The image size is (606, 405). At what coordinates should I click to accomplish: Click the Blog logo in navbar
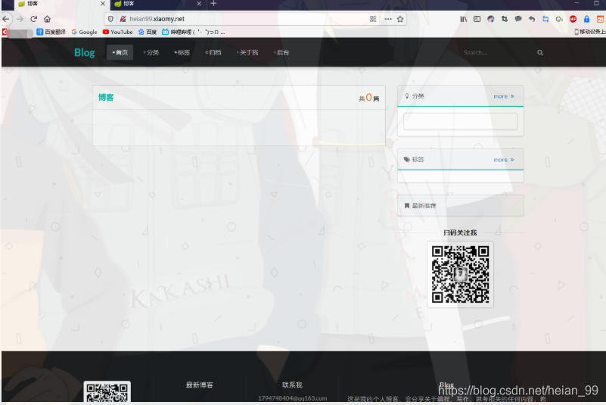[x=85, y=52]
